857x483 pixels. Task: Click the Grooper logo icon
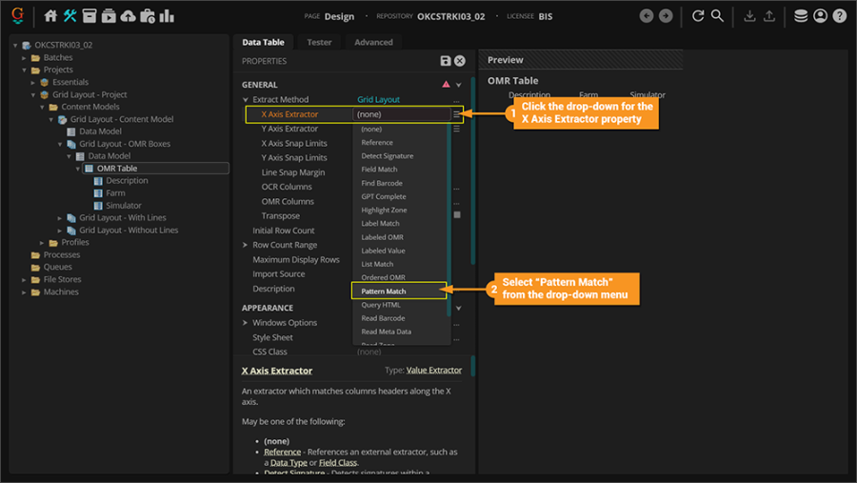tap(17, 15)
